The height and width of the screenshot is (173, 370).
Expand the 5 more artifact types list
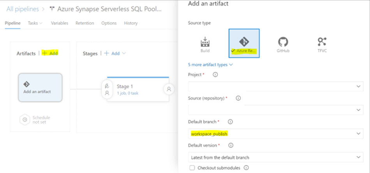pyautogui.click(x=210, y=64)
